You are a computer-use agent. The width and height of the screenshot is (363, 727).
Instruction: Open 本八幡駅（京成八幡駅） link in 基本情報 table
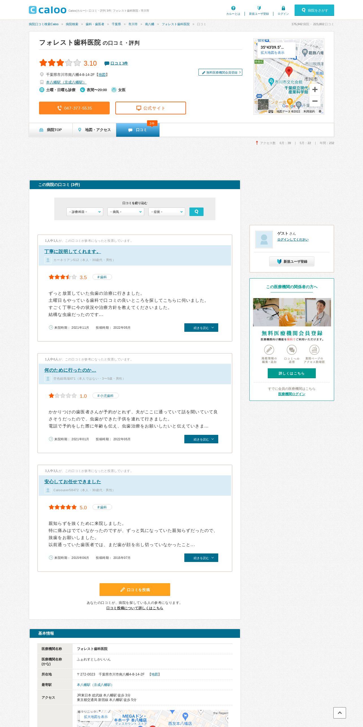95,685
